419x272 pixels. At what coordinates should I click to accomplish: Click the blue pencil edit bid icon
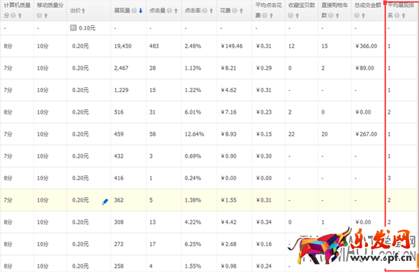105,202
